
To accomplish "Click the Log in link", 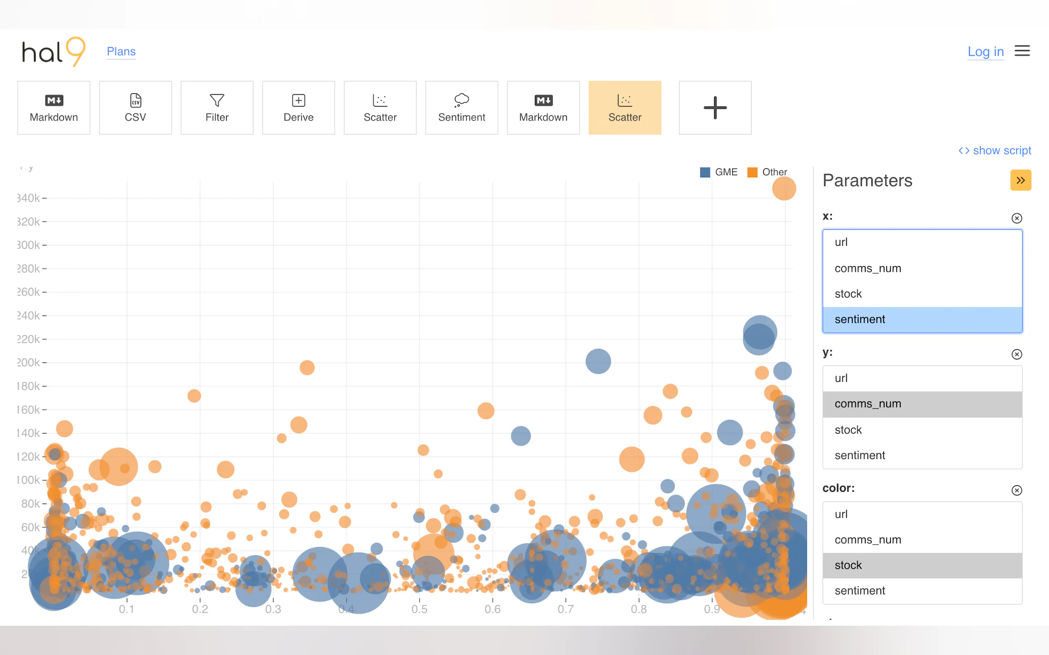I will click(x=985, y=52).
